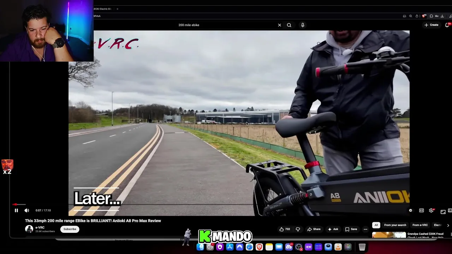The image size is (452, 254).
Task: Open the password key icon
Action: [x=437, y=16]
